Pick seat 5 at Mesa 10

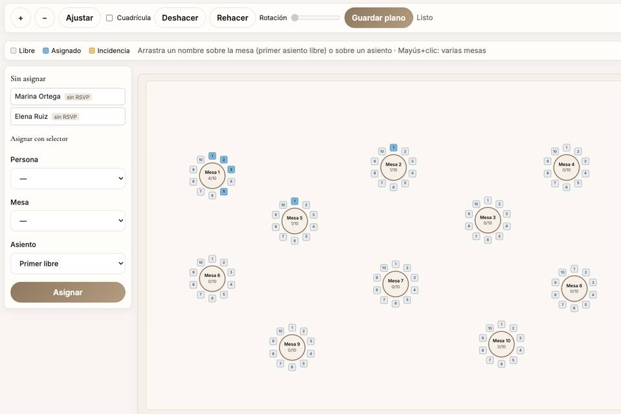point(513,360)
